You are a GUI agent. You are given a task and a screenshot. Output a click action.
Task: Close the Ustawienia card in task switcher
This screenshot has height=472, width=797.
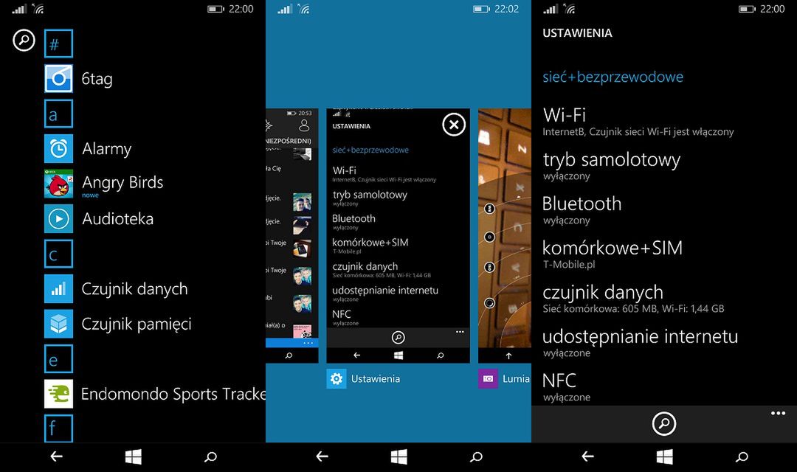pos(453,125)
